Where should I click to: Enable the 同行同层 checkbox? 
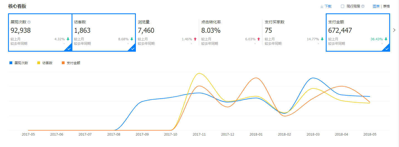[342, 6]
